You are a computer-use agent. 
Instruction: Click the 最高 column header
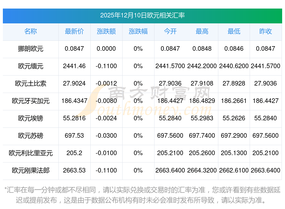(x=202, y=32)
